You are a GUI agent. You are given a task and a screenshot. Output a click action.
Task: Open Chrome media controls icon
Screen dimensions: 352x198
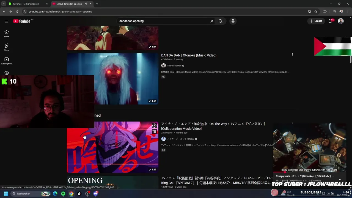335,12
